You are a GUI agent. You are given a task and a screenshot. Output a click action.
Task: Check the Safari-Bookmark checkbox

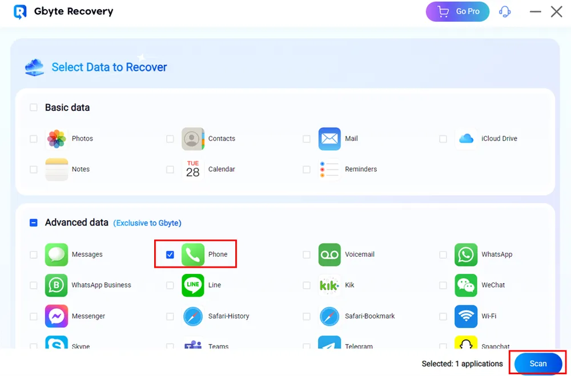click(307, 316)
